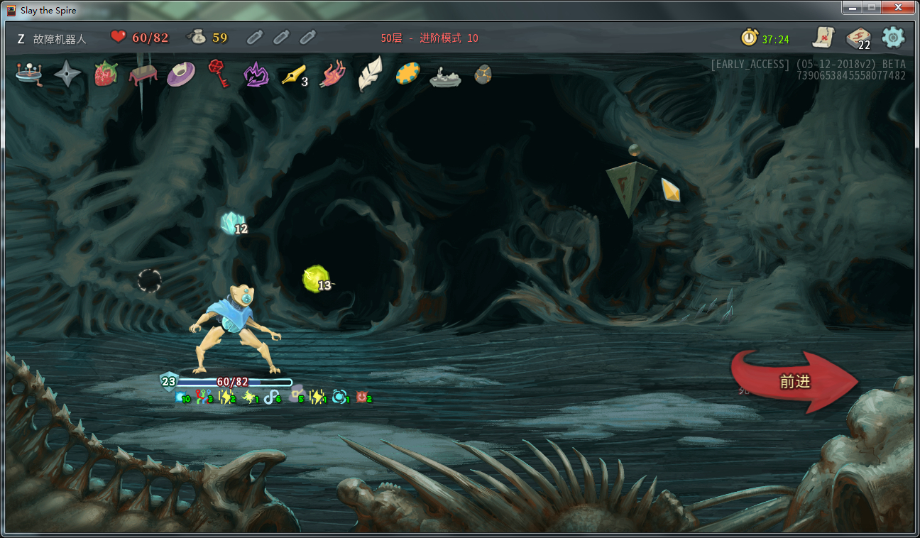Click the block shield showing 23
920x538 pixels.
pos(168,381)
